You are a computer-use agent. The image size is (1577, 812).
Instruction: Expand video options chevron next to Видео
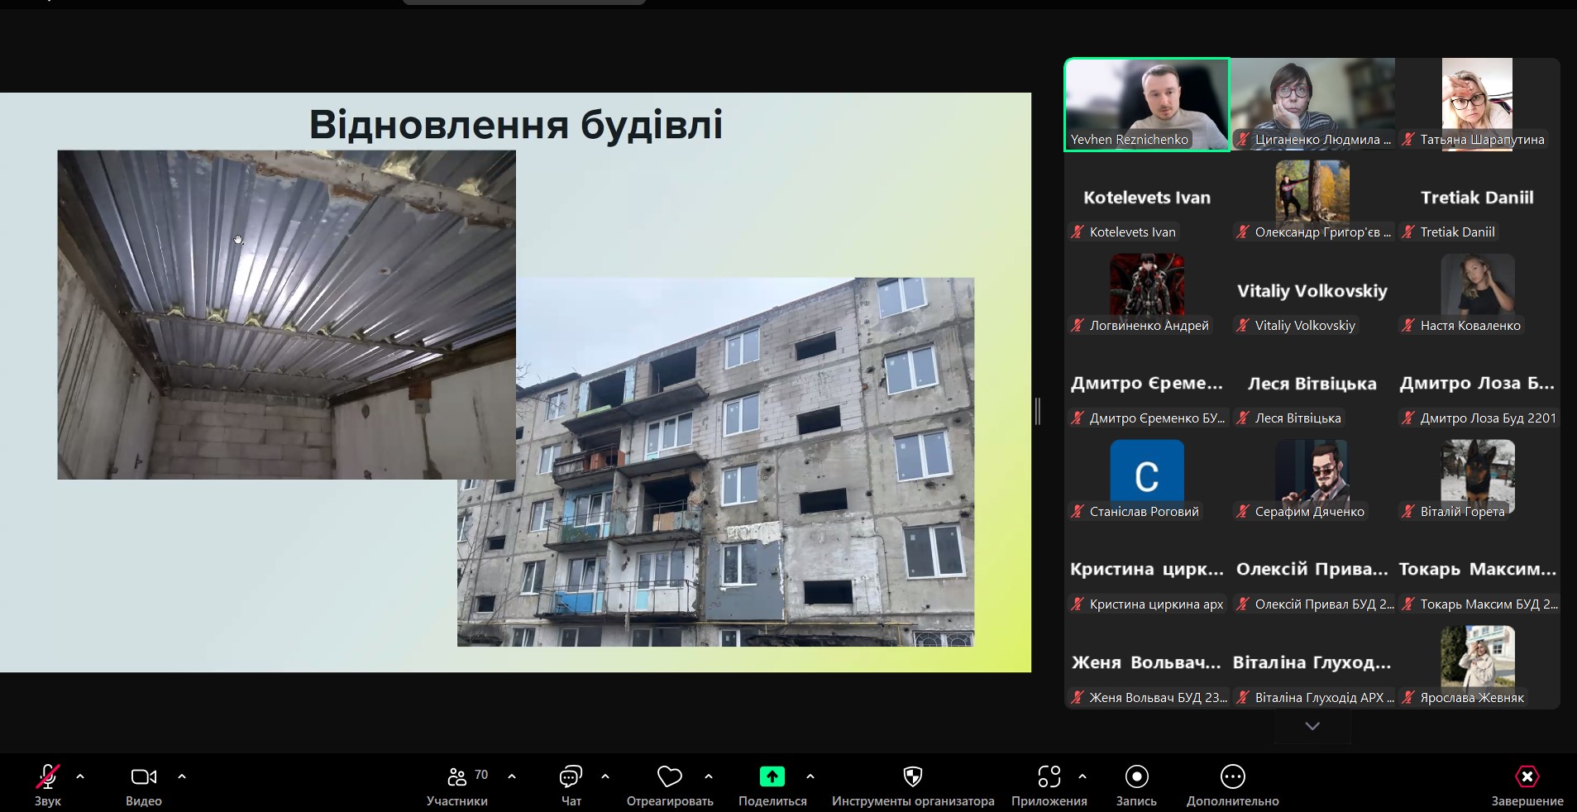tap(182, 776)
